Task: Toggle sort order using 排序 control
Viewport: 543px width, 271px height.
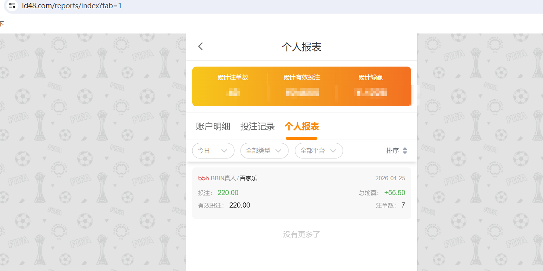Action: click(x=397, y=150)
